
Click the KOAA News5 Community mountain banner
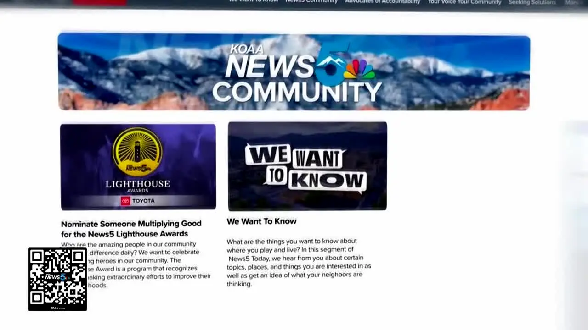[x=294, y=72]
